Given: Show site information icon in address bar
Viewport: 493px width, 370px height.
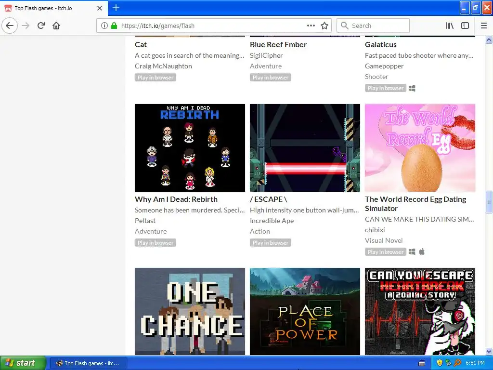Looking at the screenshot, I should pos(104,26).
